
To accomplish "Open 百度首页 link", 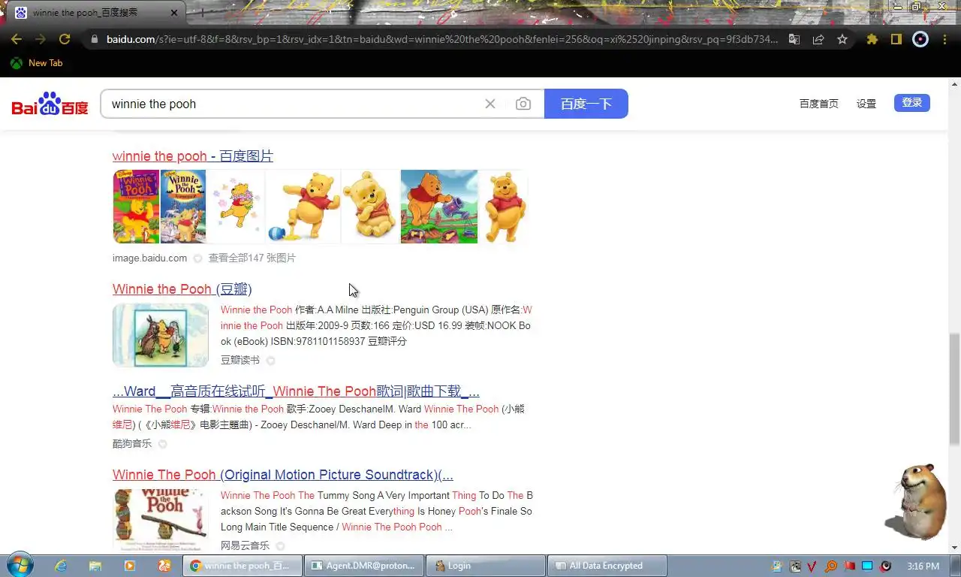I will [x=818, y=104].
